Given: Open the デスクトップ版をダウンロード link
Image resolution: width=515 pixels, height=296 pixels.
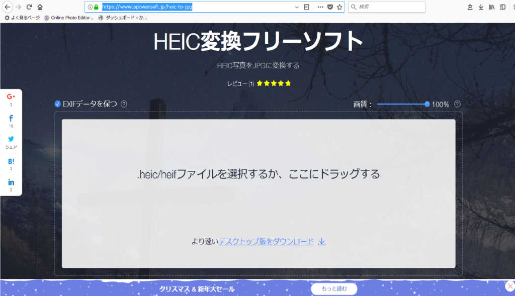Looking at the screenshot, I should (266, 242).
